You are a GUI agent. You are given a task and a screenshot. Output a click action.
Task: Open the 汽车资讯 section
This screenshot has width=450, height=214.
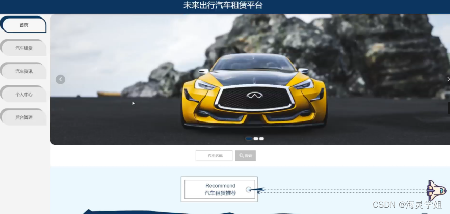(23, 71)
